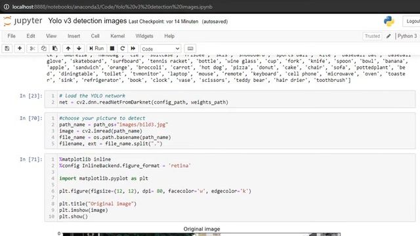Screen dimensions: 420x236
Task: Click the cv2.imread(path_name) line
Action: tap(100, 131)
